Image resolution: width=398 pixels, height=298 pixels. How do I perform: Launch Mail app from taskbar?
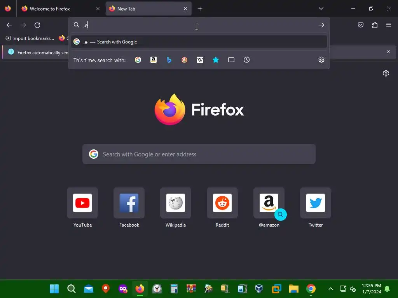[89, 289]
